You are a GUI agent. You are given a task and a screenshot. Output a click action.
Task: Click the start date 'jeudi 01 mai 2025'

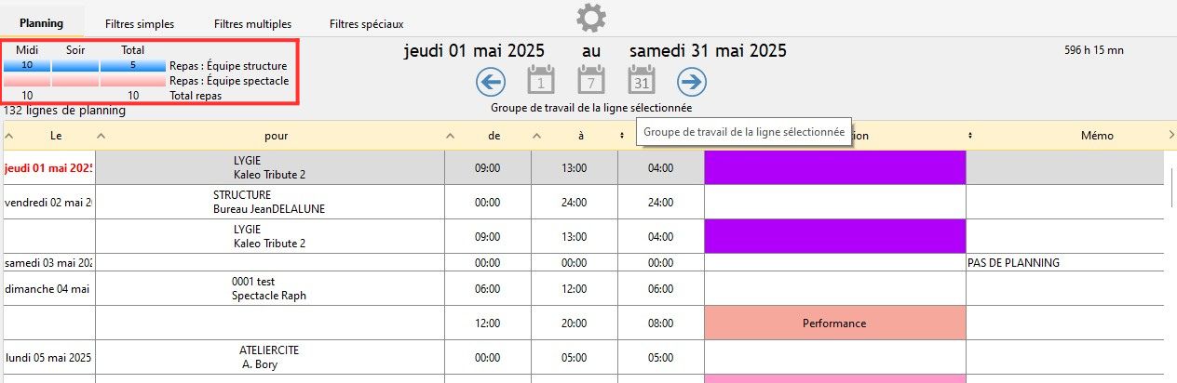(x=474, y=51)
